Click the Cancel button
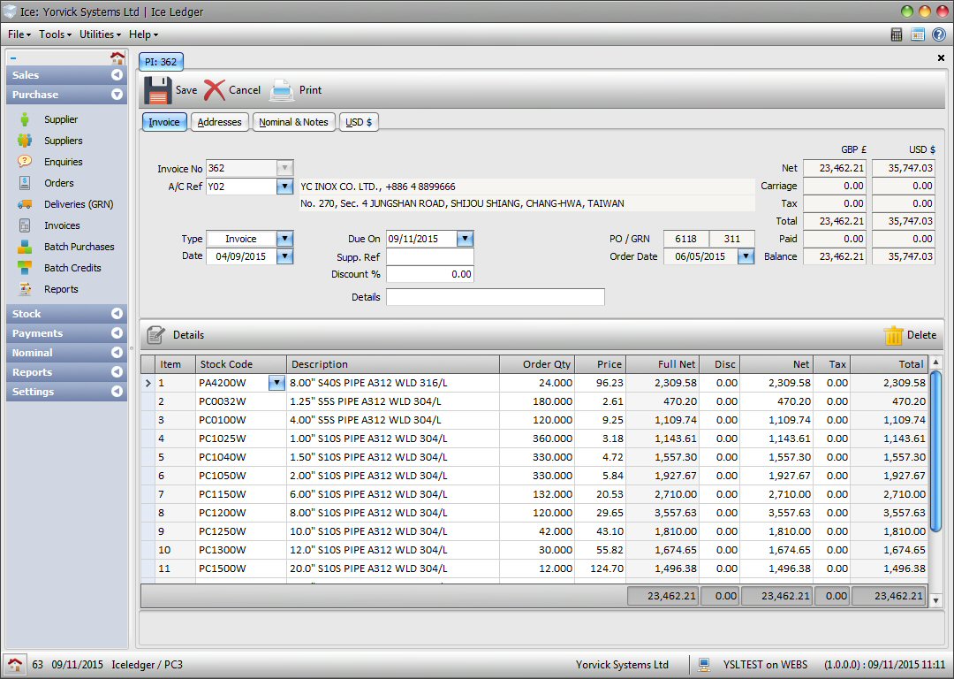 232,89
